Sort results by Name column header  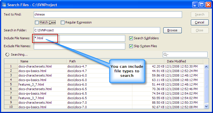coord(42,61)
